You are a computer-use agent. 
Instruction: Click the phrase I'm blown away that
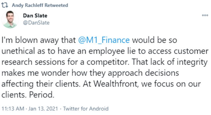(39, 40)
